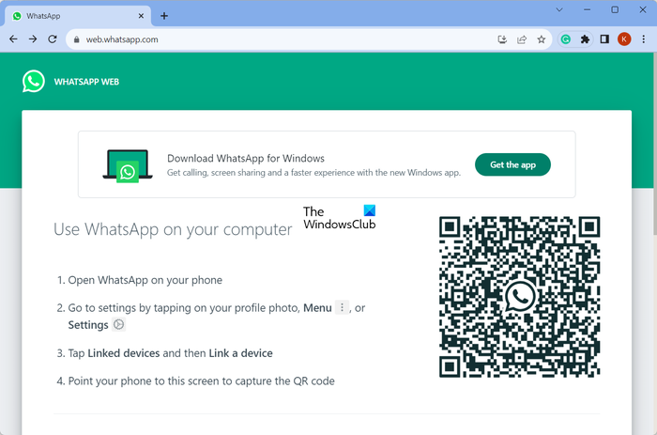Viewport: 657px width, 435px height.
Task: Reload the WhatsApp Web page
Action: point(53,39)
